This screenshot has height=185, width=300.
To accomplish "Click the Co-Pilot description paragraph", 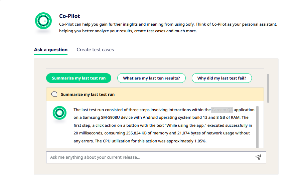I will click(168, 28).
